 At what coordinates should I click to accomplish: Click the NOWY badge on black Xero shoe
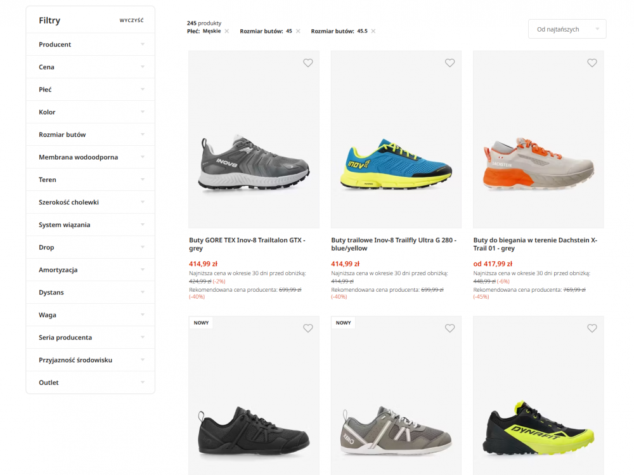[x=201, y=323]
